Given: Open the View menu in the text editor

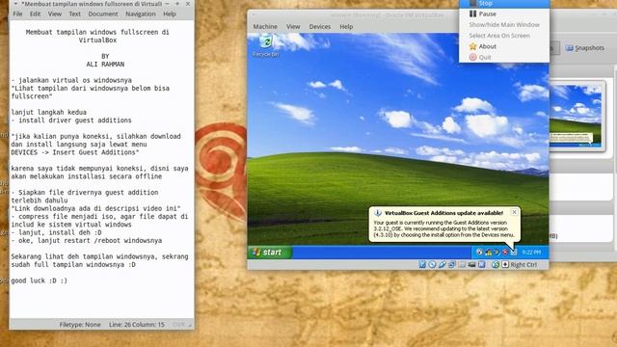Looking at the screenshot, I should point(55,13).
